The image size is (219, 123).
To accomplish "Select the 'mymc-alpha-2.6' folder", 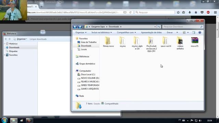I will coord(137,43).
